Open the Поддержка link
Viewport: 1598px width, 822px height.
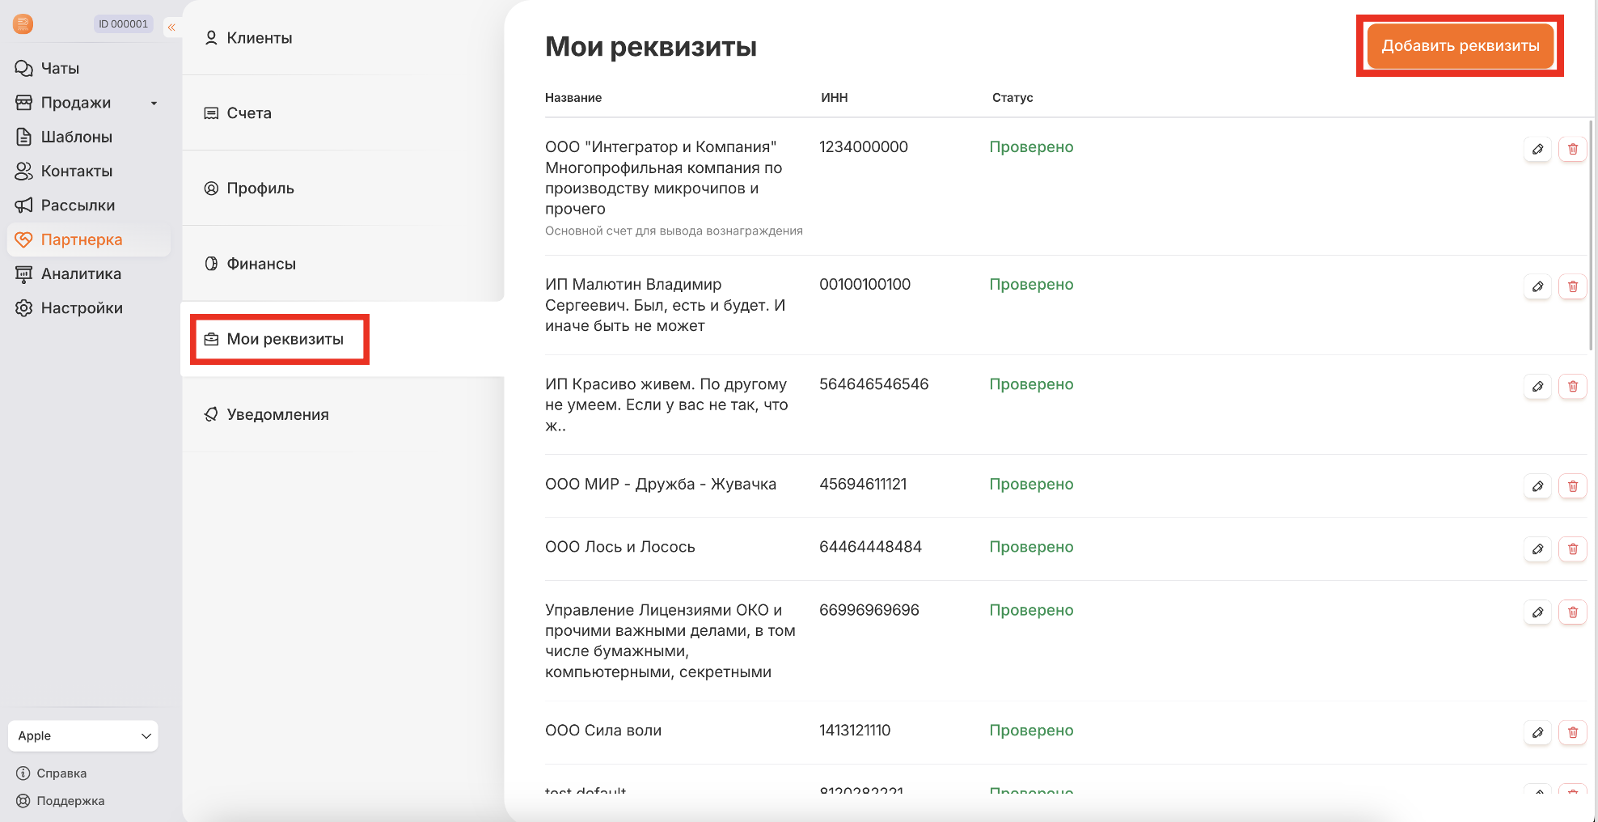[x=70, y=801]
